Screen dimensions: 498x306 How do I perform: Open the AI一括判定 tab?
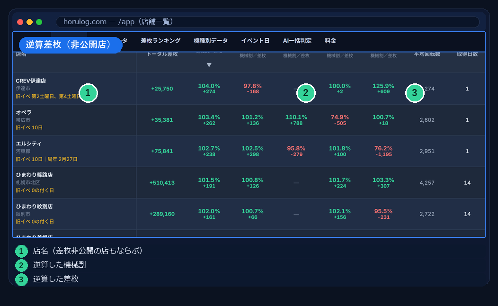tap(297, 41)
